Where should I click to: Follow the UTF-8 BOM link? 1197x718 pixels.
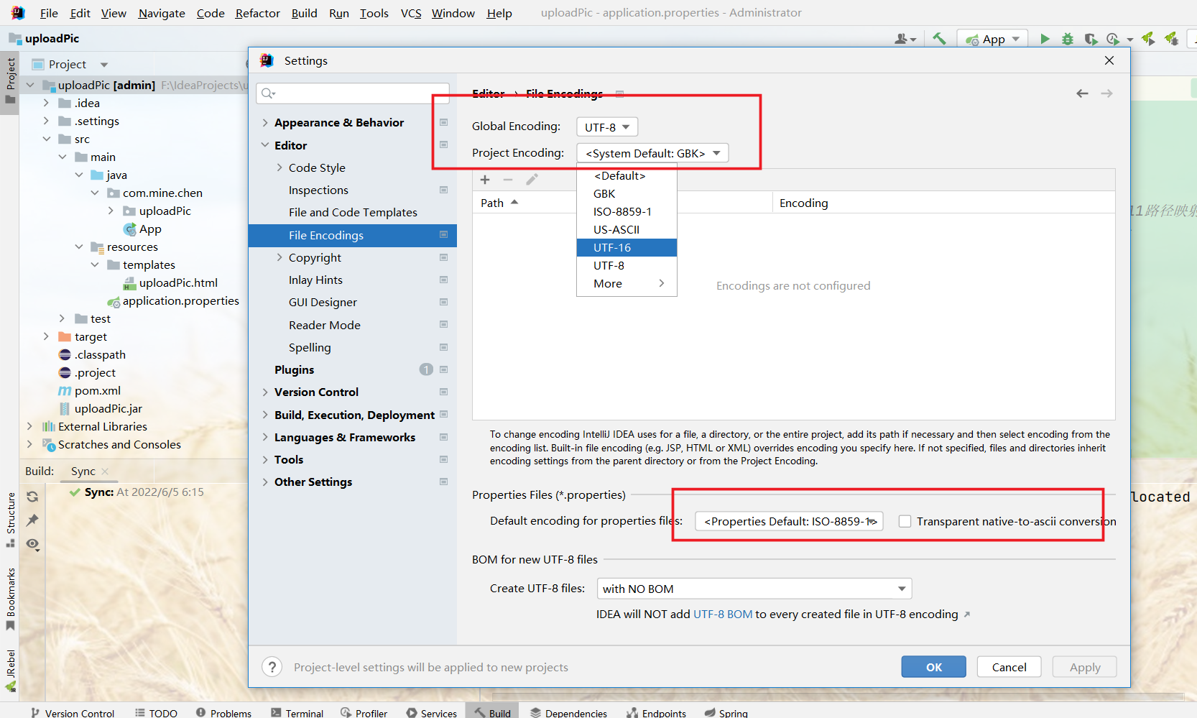(723, 615)
